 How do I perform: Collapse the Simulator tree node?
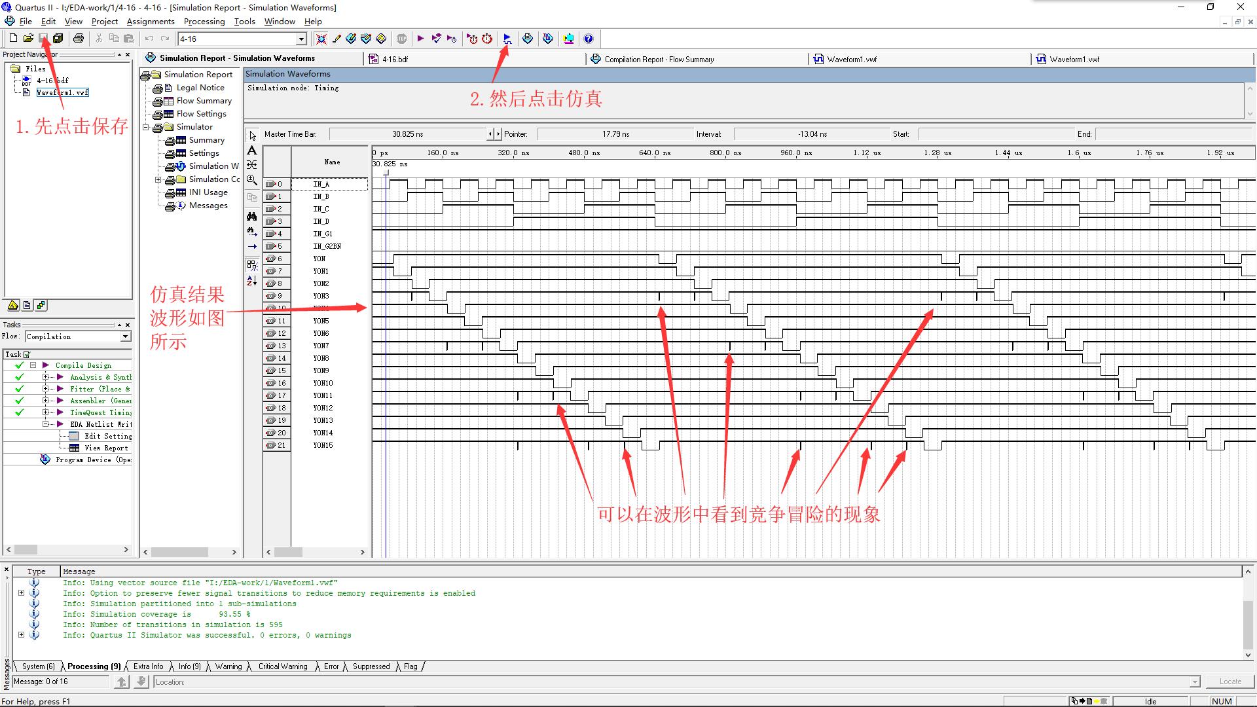tap(146, 127)
